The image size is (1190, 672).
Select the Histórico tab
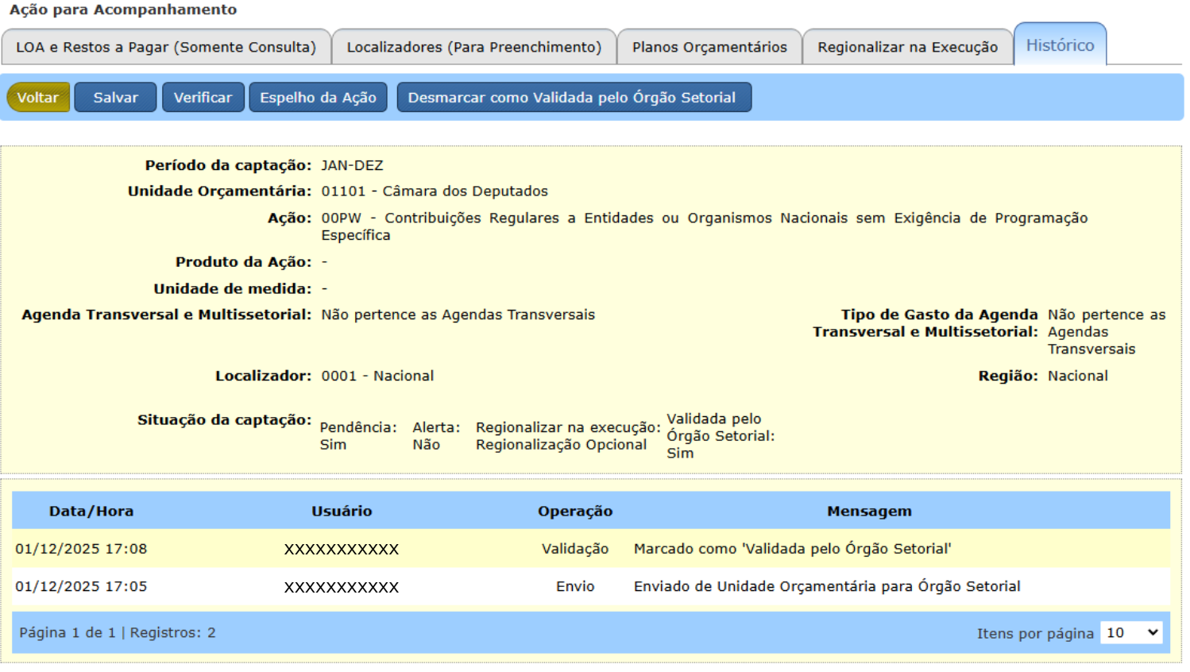tap(1060, 46)
